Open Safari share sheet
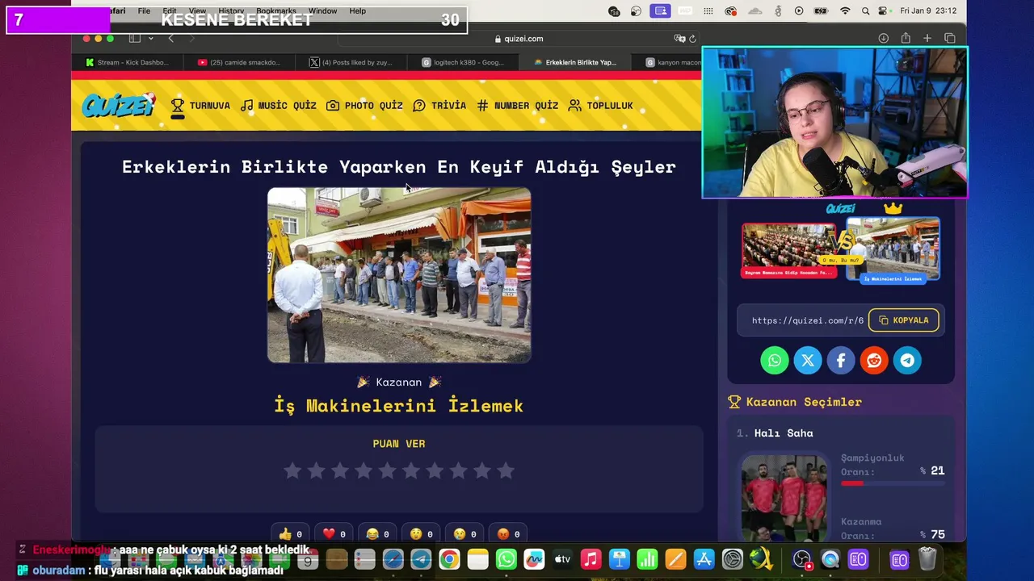This screenshot has width=1034, height=581. [x=906, y=39]
